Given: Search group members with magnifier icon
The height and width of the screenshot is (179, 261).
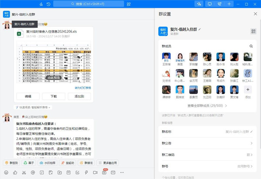Looking at the screenshot, I should [251, 46].
